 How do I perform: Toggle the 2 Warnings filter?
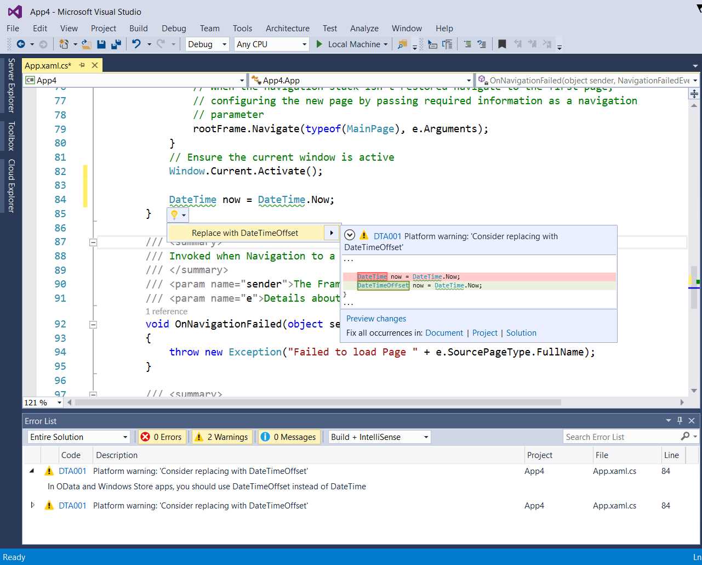(x=221, y=437)
